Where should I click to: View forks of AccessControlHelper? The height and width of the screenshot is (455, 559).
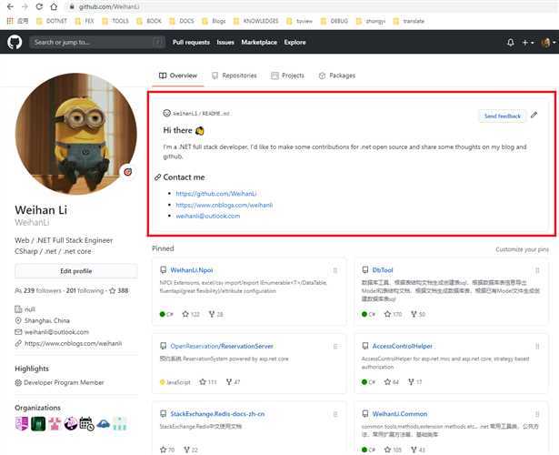tap(415, 382)
